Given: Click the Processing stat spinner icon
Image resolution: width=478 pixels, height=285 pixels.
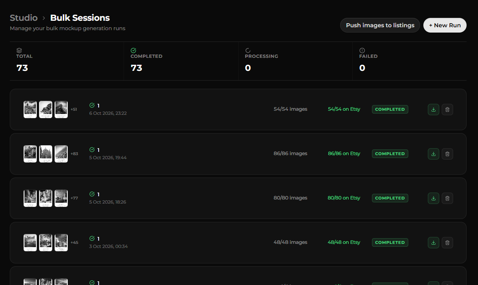Looking at the screenshot, I should pos(248,50).
